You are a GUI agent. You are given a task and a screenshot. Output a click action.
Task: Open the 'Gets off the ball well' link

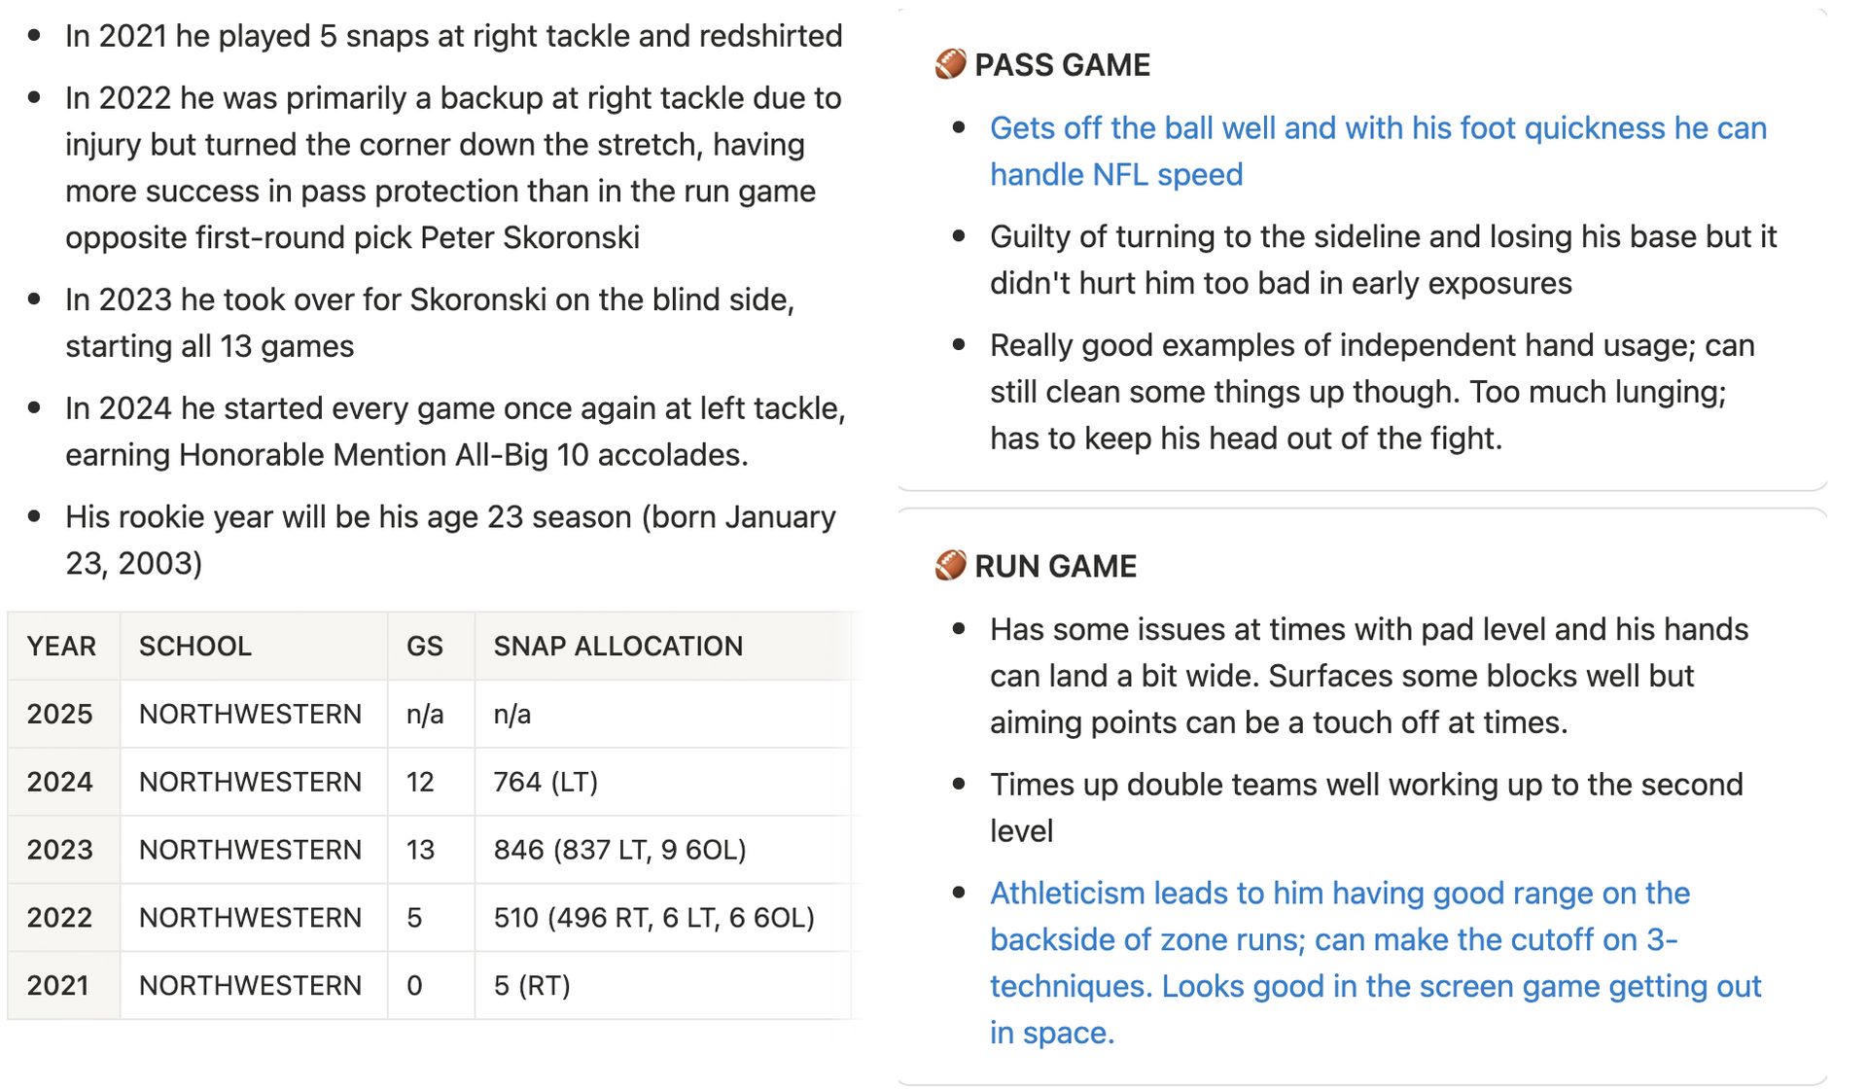(x=1378, y=151)
